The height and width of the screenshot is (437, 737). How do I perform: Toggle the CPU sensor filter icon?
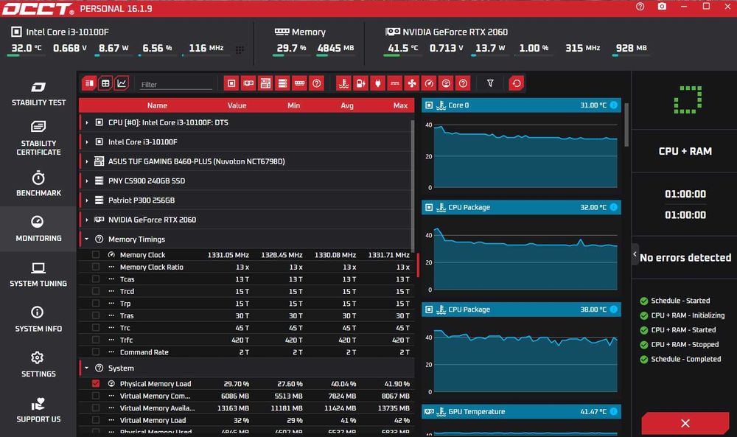[x=231, y=83]
